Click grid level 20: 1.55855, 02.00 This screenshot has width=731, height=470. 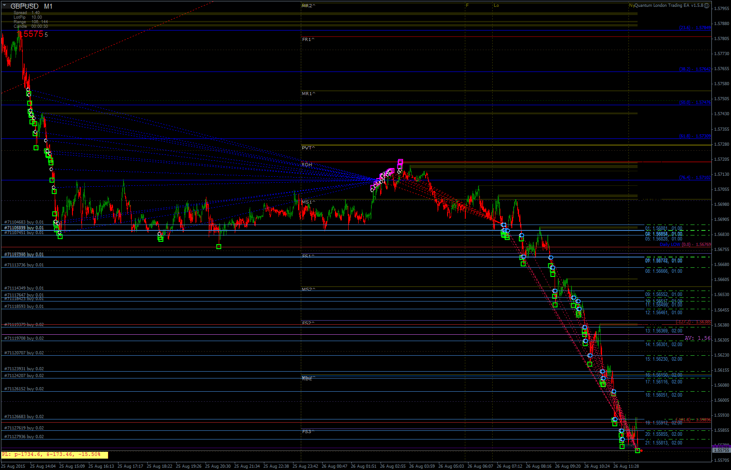point(664,434)
